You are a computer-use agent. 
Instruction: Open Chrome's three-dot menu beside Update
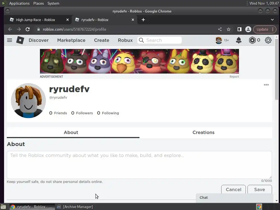point(273,29)
